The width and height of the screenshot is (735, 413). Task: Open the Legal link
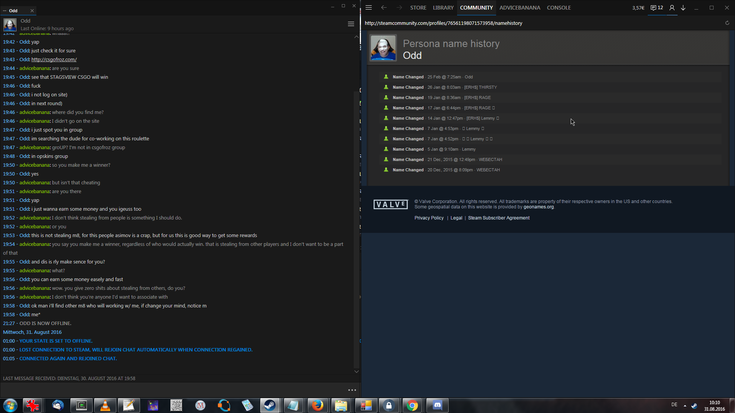point(456,218)
